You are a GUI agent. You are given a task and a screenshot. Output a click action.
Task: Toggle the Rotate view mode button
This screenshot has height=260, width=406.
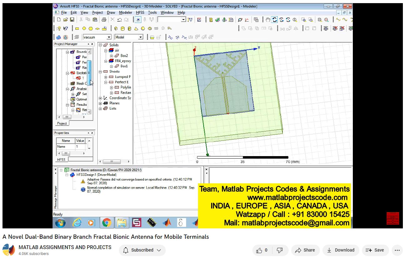tap(275, 20)
